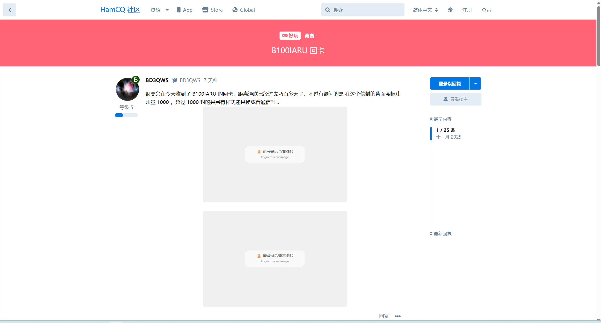
Task: Open the 简体中文 language selector
Action: (x=425, y=10)
